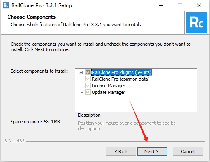Select the RailClone Pro Plugins (64 Bits) item

click(x=122, y=72)
